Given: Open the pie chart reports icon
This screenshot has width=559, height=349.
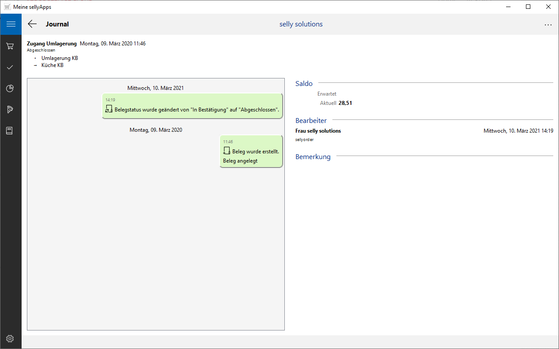Looking at the screenshot, I should [10, 89].
